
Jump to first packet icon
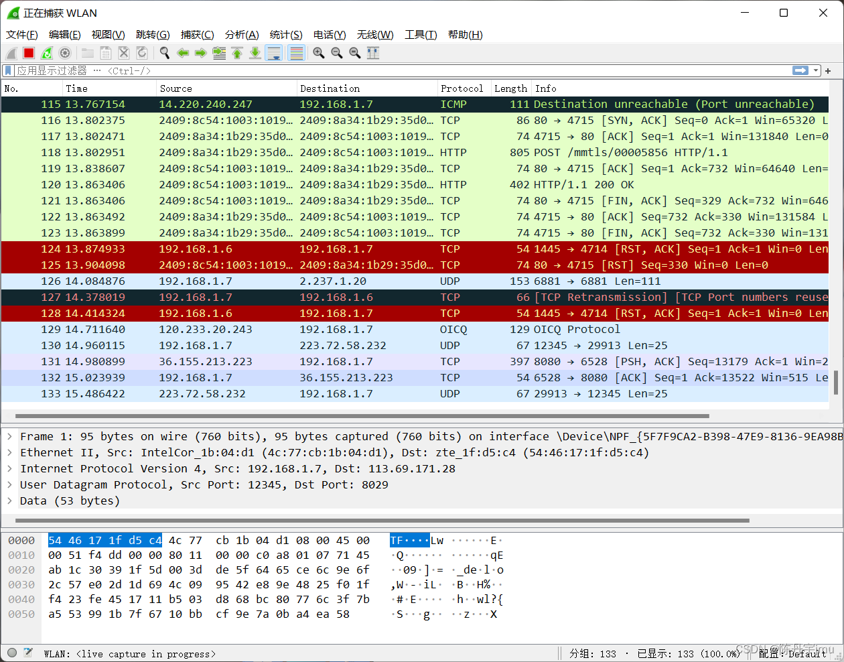tap(237, 53)
